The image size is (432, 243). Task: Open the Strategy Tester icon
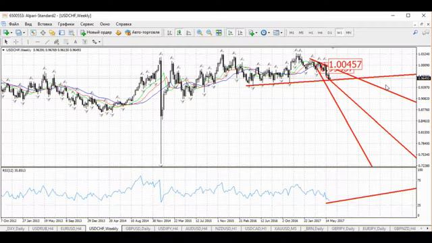pos(72,33)
